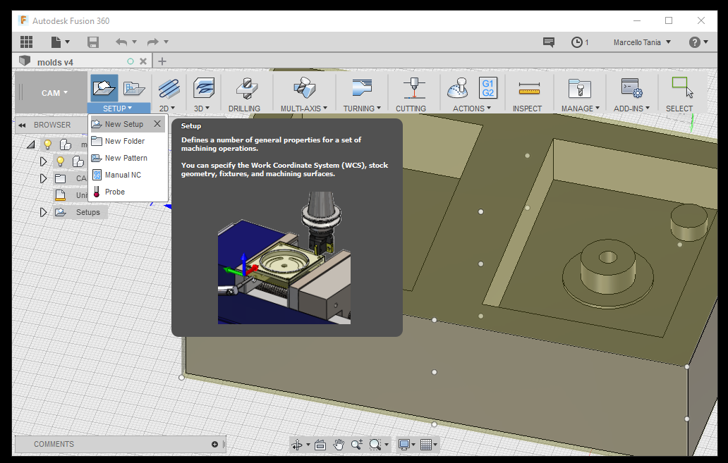Undo the last action with the arrow icon
The height and width of the screenshot is (463, 728).
point(121,42)
